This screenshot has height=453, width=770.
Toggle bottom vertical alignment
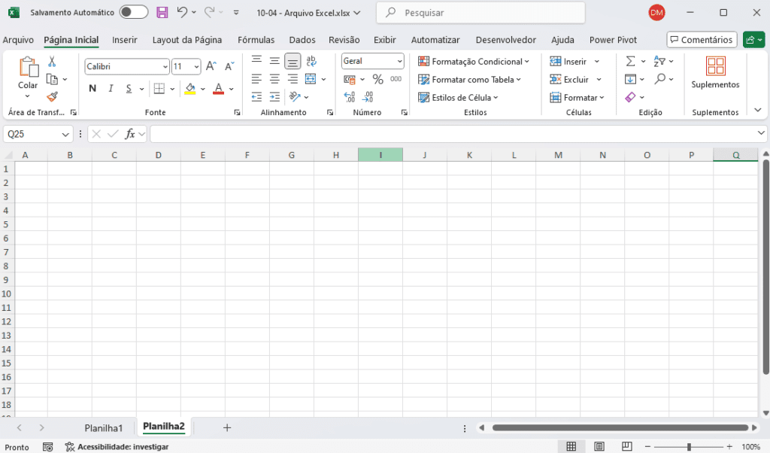pos(293,62)
